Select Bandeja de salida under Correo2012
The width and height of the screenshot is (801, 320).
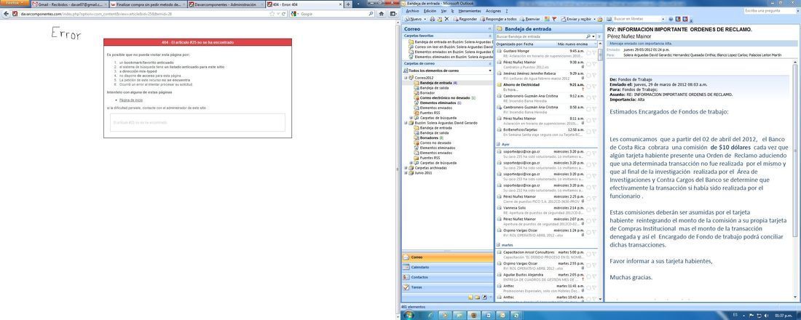click(x=430, y=87)
